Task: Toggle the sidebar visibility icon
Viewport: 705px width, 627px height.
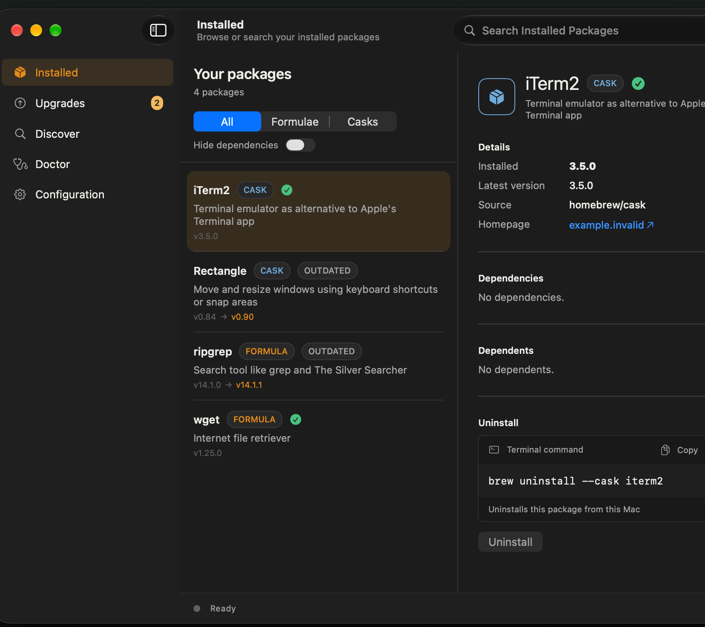Action: point(158,30)
